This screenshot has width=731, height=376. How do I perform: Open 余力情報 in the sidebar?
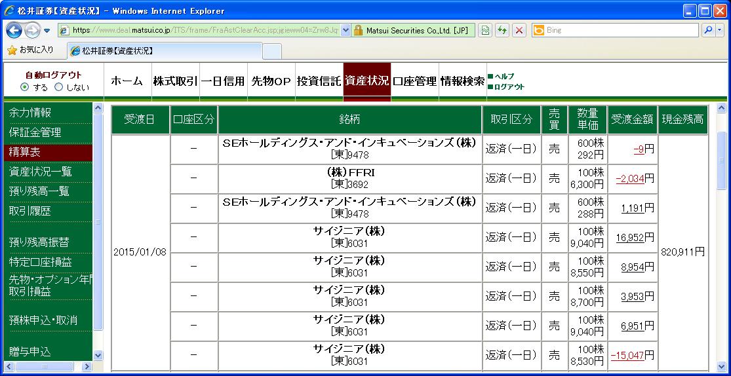point(30,113)
